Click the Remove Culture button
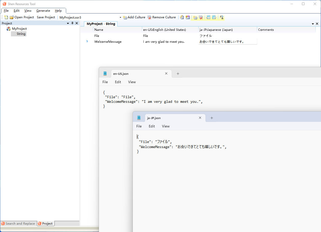The width and height of the screenshot is (321, 232). (162, 17)
